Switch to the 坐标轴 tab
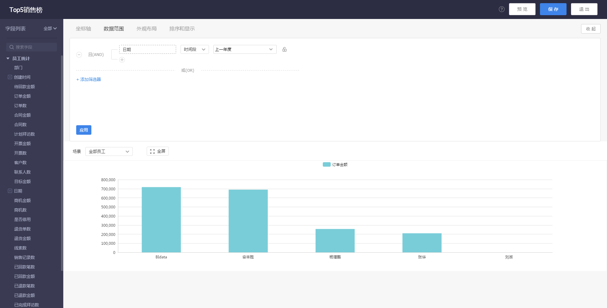 click(x=83, y=29)
